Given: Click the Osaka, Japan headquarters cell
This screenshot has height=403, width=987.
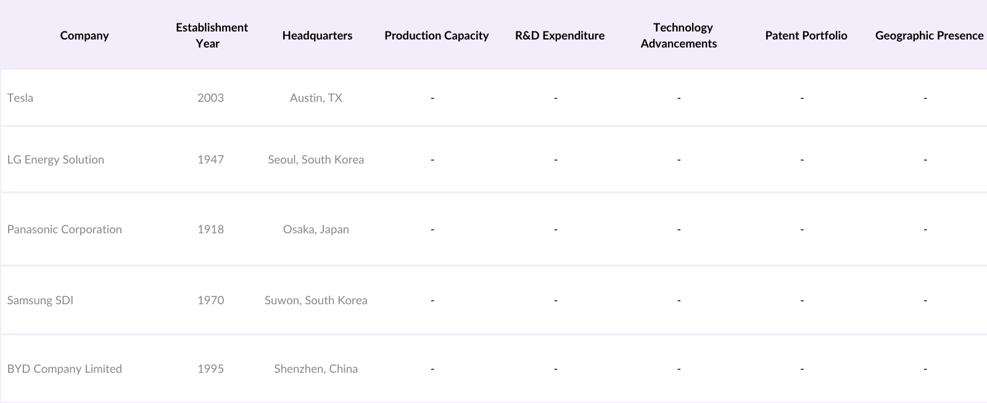Looking at the screenshot, I should [316, 229].
